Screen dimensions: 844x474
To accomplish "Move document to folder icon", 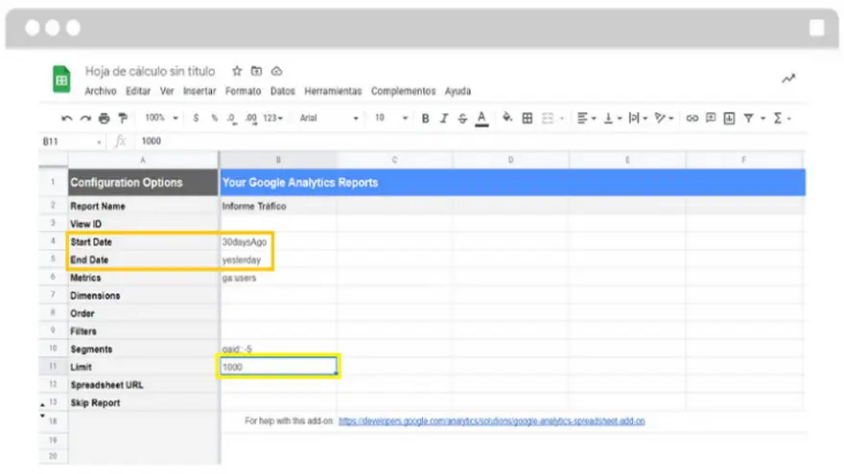I will [257, 71].
